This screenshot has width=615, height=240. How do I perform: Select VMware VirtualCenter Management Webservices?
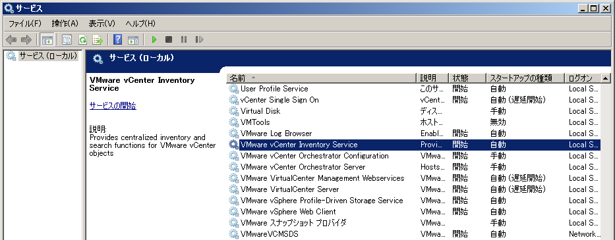click(413, 178)
